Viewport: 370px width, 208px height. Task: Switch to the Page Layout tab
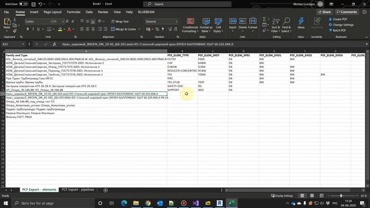click(x=53, y=12)
